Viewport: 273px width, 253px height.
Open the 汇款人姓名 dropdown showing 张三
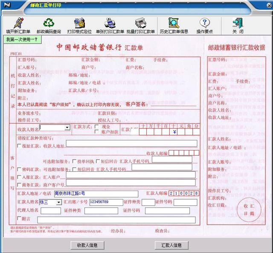58,202
